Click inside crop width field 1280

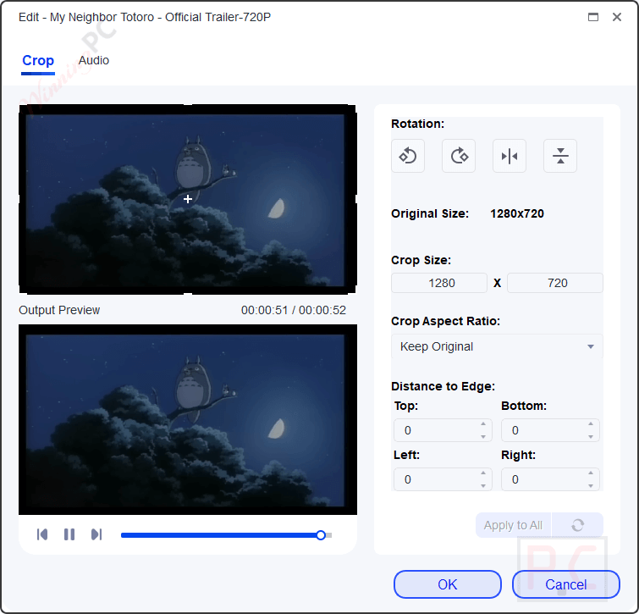click(439, 283)
